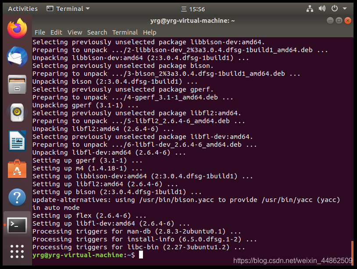Open the View menu
357x269 pixels.
(75, 32)
